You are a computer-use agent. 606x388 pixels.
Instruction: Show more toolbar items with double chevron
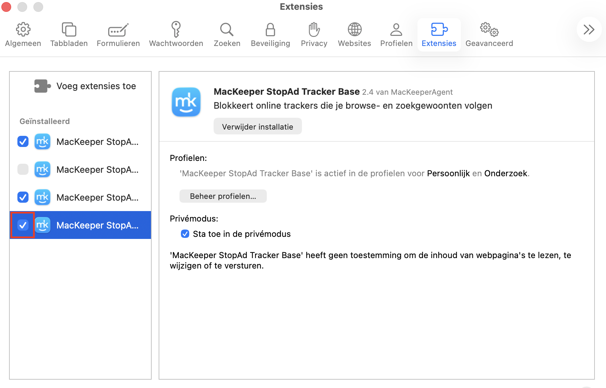click(589, 30)
